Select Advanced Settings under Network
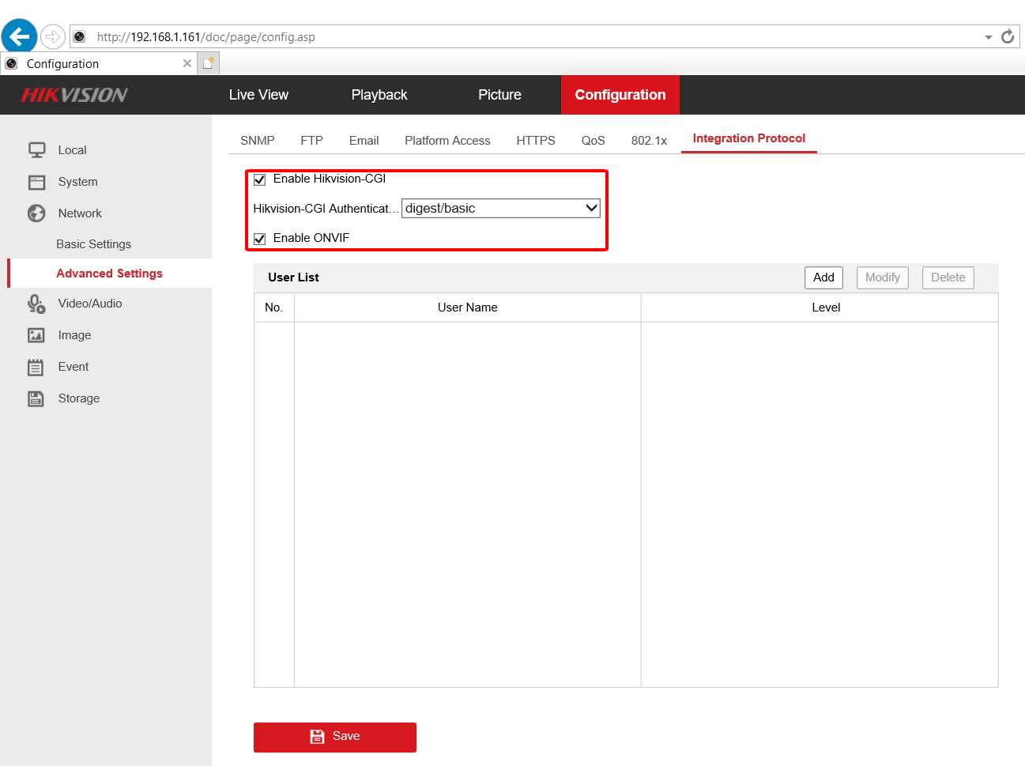This screenshot has width=1025, height=766. [109, 274]
